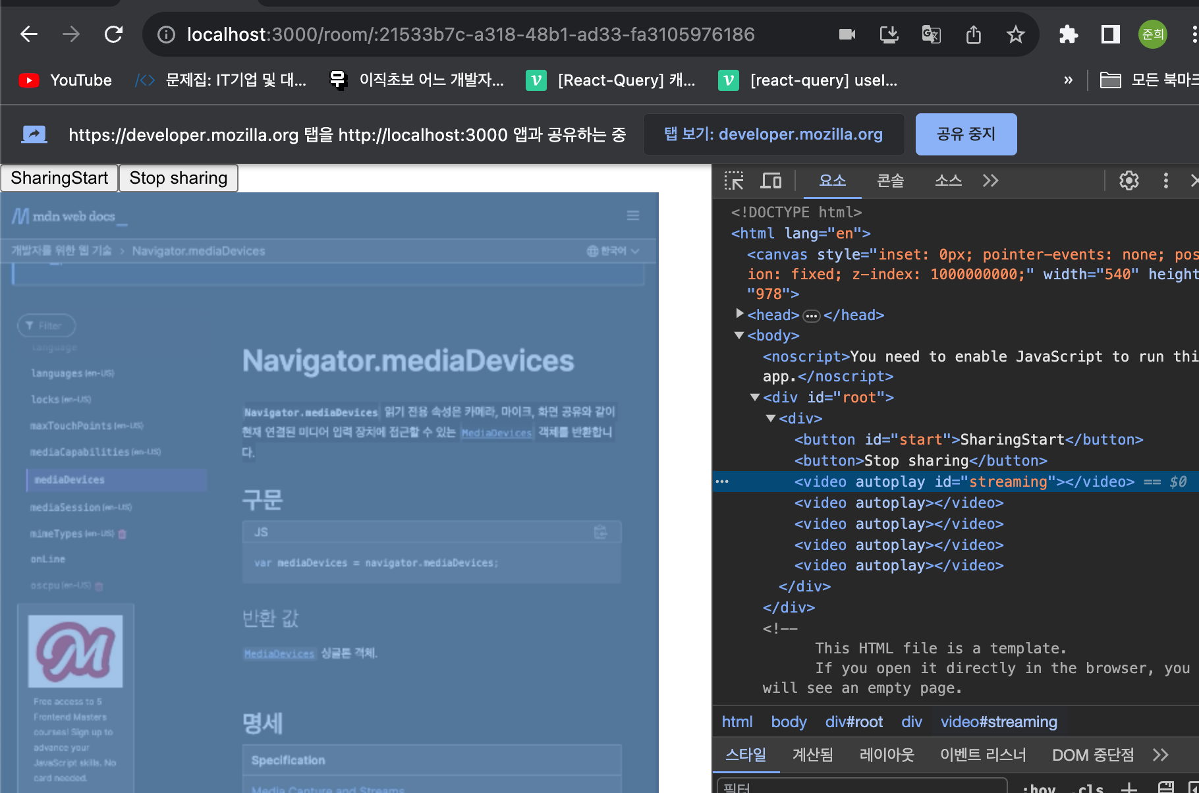Click the html breadcrumb

[x=737, y=722]
